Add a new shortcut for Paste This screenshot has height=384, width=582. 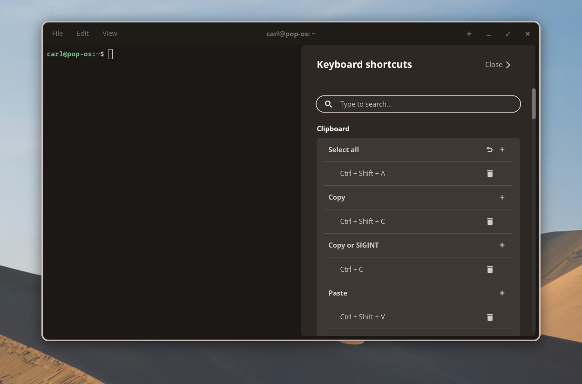click(502, 293)
